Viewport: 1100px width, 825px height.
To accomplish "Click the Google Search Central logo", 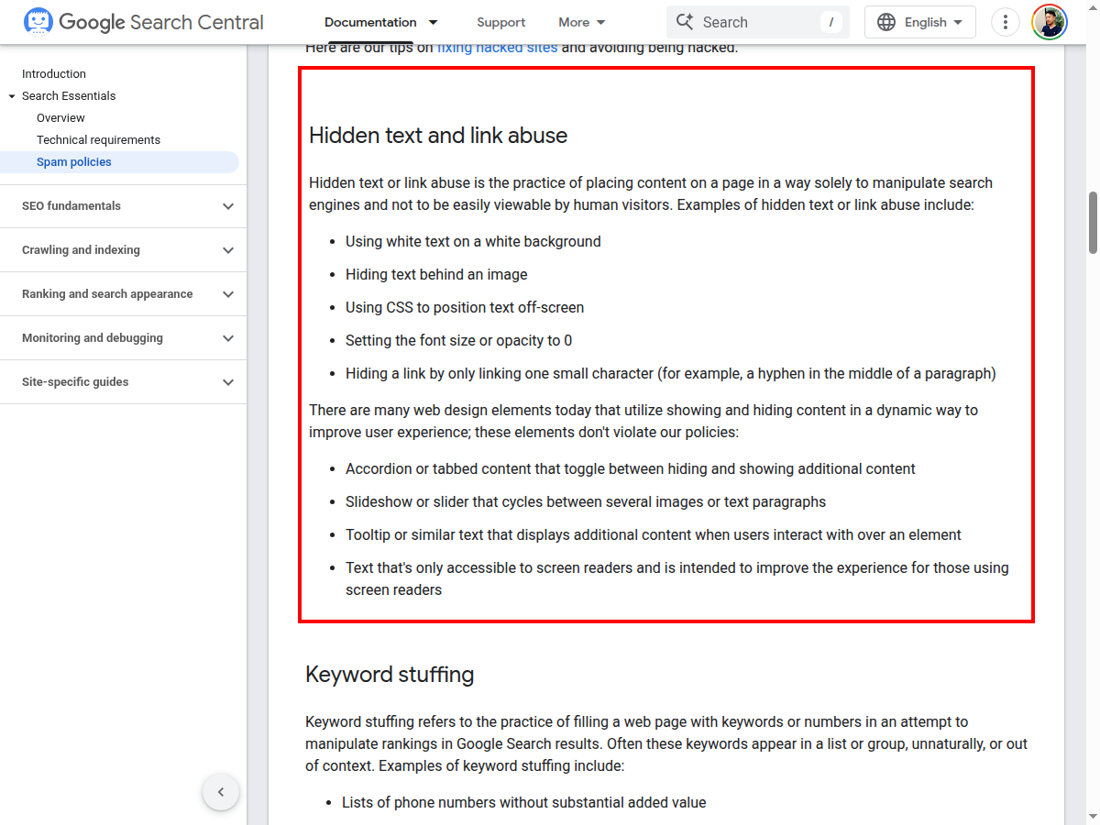I will [x=143, y=22].
